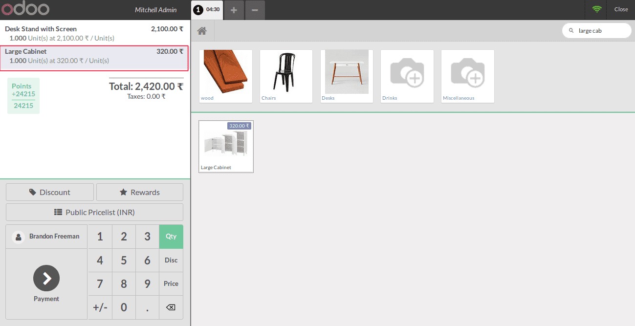
Task: Click the Odoo logo
Action: click(x=25, y=9)
